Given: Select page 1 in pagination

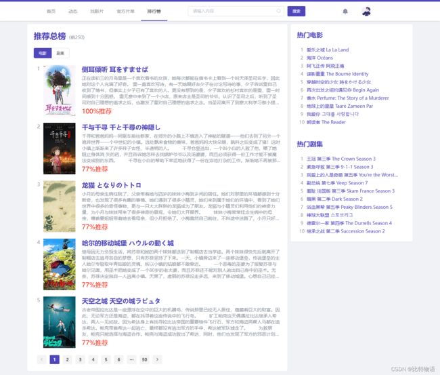Looking at the screenshot, I should pyautogui.click(x=54, y=359).
